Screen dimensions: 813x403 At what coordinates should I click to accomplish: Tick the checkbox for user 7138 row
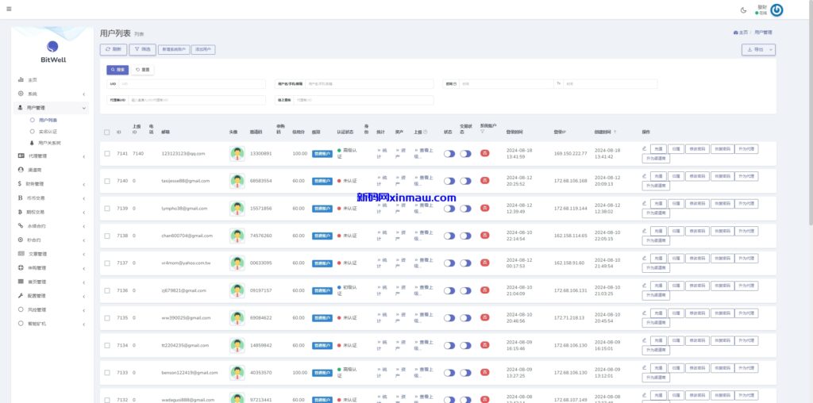coord(107,236)
